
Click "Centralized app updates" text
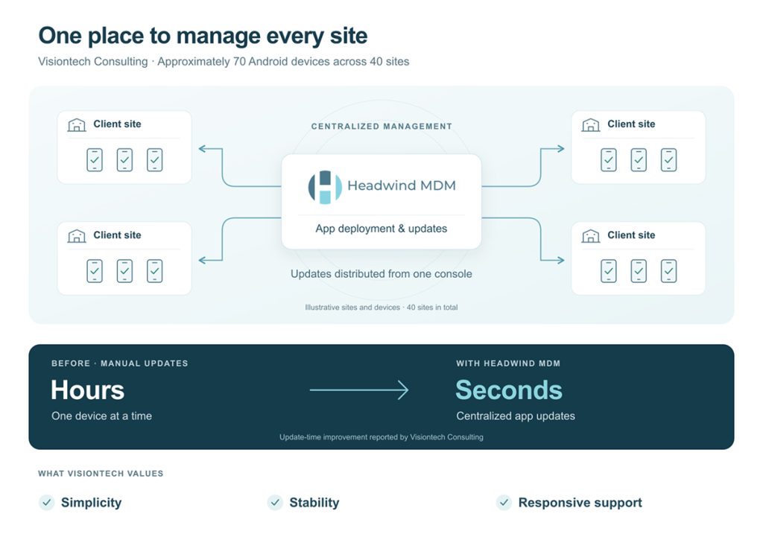point(516,416)
